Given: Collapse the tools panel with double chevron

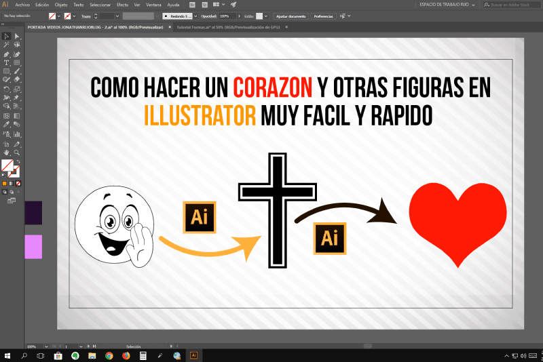Looking at the screenshot, I should click(3, 24).
